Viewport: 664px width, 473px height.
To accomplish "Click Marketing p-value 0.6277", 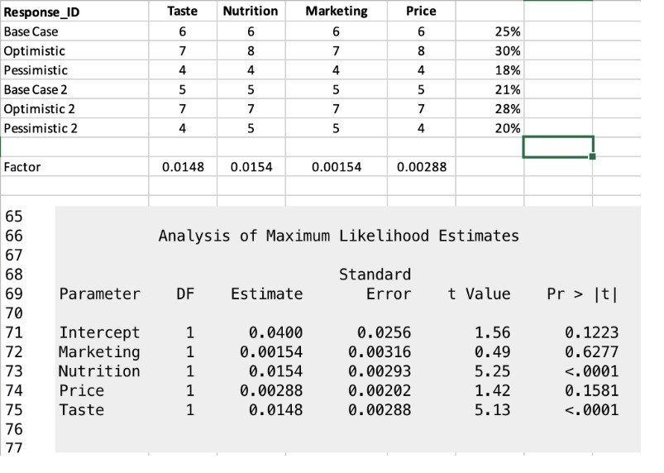I will pyautogui.click(x=591, y=352).
